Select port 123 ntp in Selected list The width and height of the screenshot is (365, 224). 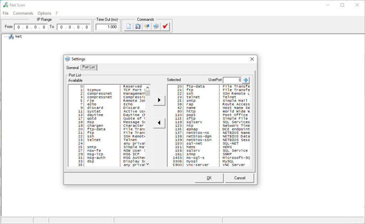click(x=209, y=126)
